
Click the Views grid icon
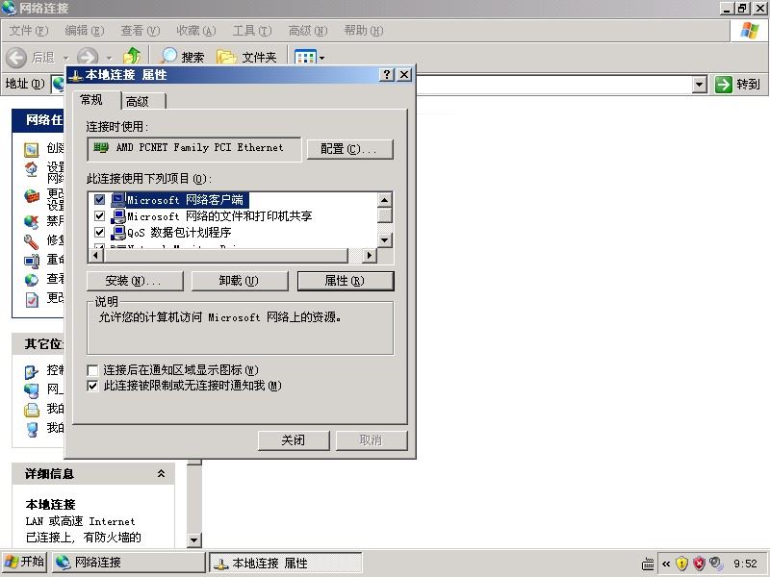(304, 58)
